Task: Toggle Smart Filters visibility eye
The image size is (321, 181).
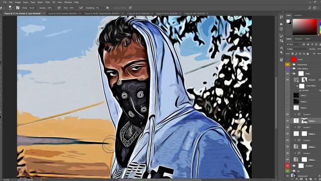Action: pos(297,86)
